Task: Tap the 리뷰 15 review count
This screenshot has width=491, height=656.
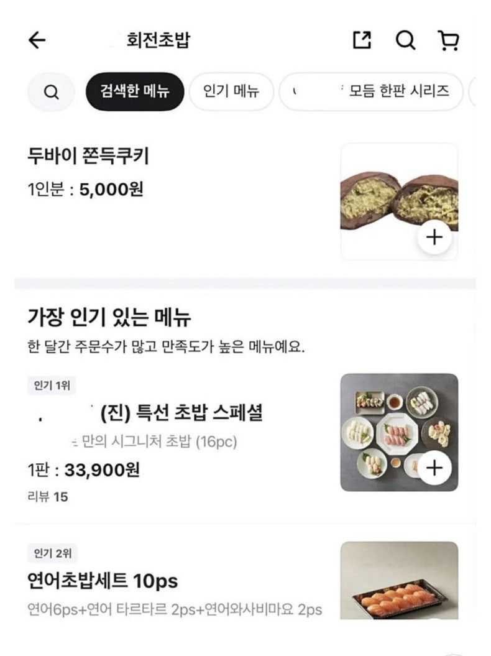Action: (48, 497)
